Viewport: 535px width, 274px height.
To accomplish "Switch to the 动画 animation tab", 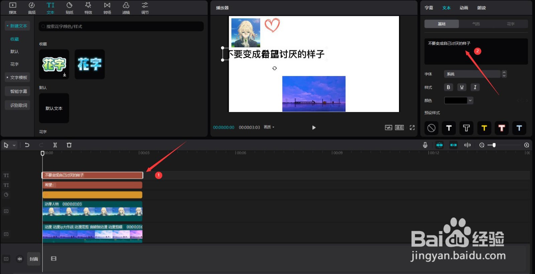I will [x=464, y=8].
